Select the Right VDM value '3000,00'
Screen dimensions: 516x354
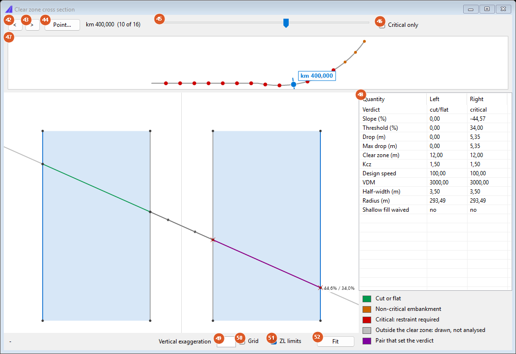tap(479, 183)
